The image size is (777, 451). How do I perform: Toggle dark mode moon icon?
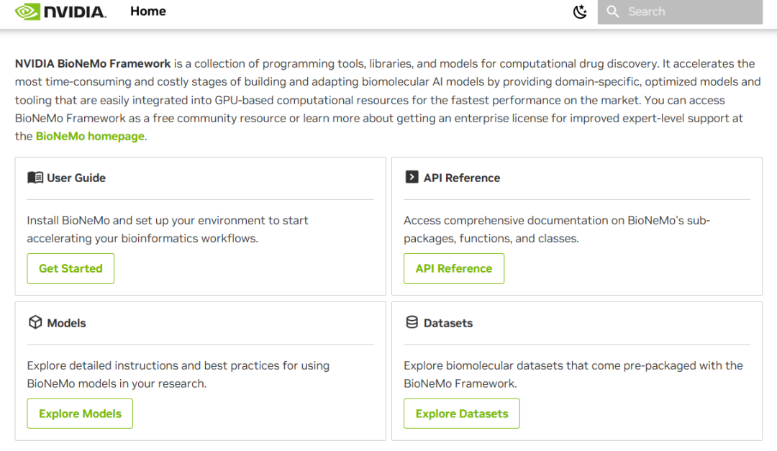[580, 12]
